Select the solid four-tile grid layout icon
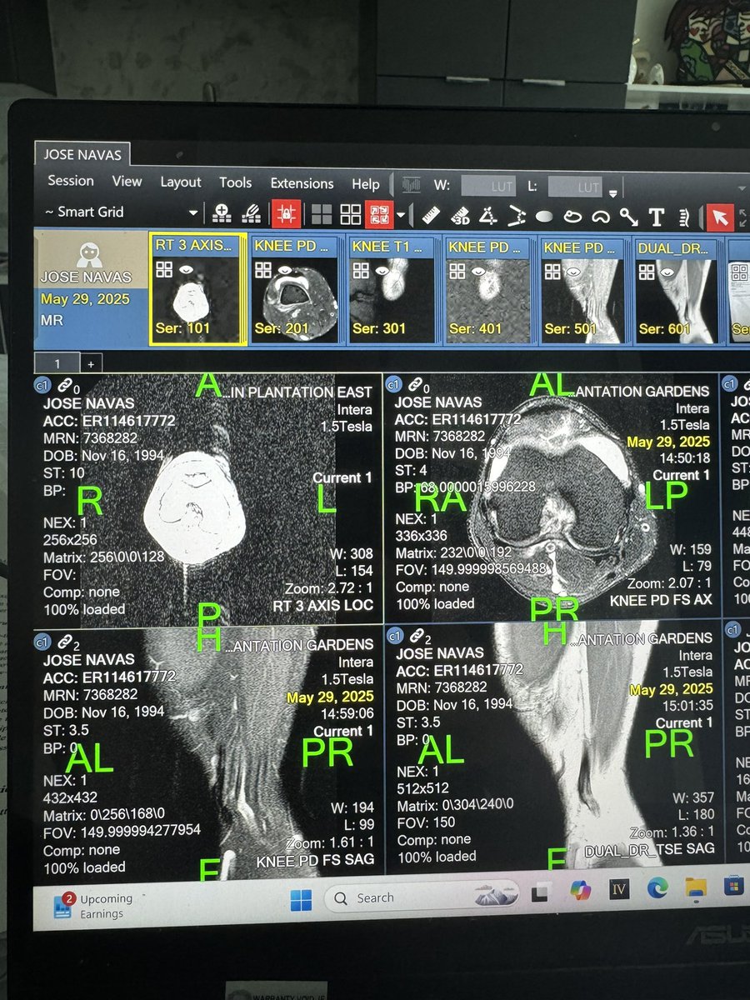Screen dimensions: 750x1000 coord(322,215)
